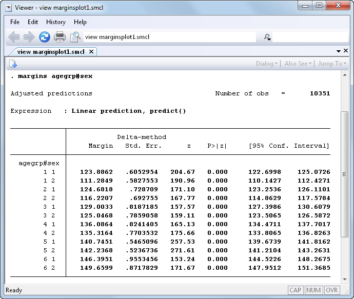
Task: Click lower bound 123.5065
Action: (265, 215)
